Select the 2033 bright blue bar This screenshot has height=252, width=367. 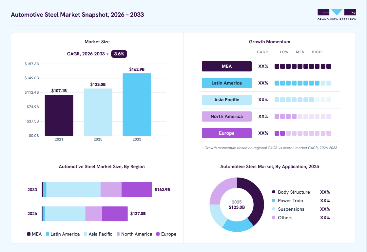click(x=137, y=105)
